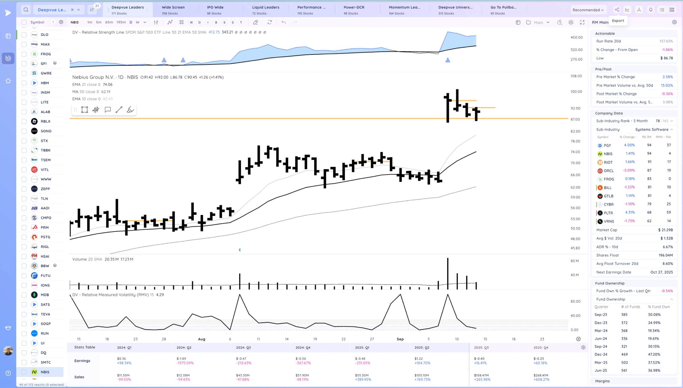This screenshot has height=388, width=683.
Task: Switch to the IPO Wide tab
Action: (215, 10)
